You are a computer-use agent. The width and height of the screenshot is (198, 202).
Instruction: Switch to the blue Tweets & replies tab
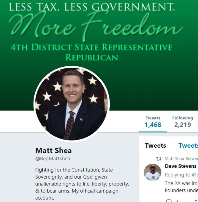pos(188,145)
